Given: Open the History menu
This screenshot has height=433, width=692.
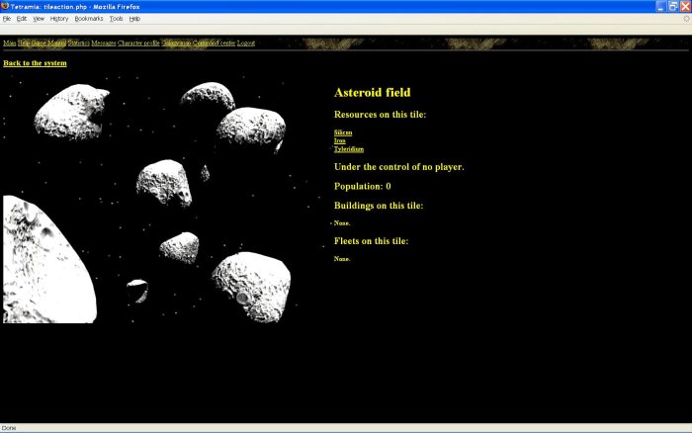Looking at the screenshot, I should coord(59,18).
